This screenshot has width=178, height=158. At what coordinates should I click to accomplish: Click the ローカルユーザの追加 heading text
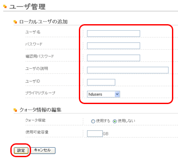pyautogui.click(x=44, y=22)
